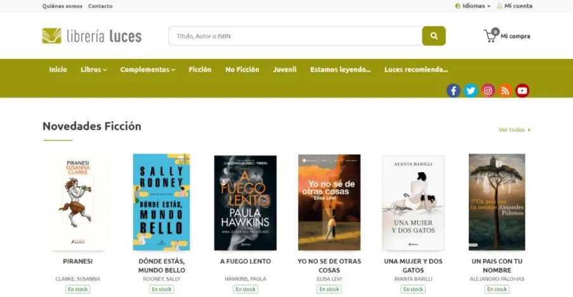Open Estamos leyendo... menu item
This screenshot has width=573, height=297.
(x=340, y=69)
